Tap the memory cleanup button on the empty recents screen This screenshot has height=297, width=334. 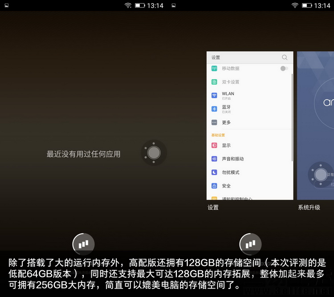coord(84,244)
